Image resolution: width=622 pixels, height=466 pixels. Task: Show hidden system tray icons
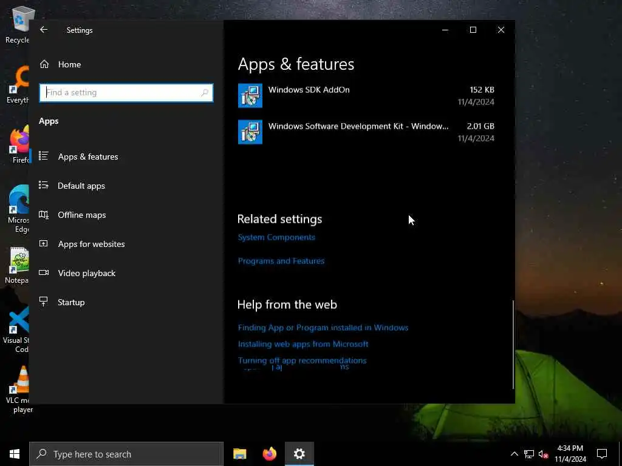[x=514, y=454]
